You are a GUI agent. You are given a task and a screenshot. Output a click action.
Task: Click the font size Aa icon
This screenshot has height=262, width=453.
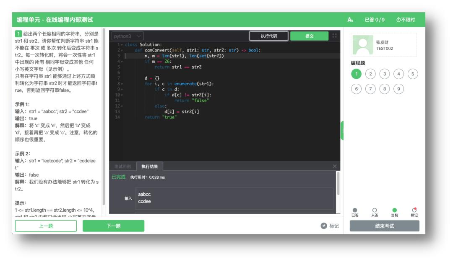pos(350,20)
